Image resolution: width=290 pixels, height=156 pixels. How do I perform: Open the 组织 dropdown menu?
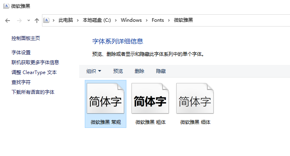pos(94,71)
